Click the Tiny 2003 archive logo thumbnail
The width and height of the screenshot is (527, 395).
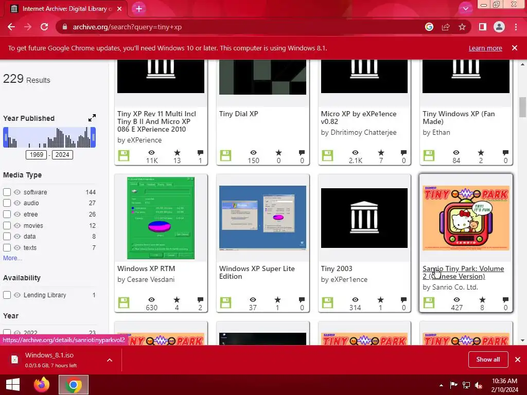[364, 218]
